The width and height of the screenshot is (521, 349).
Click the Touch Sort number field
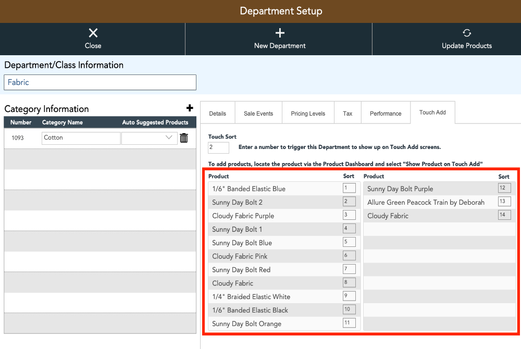pyautogui.click(x=218, y=148)
